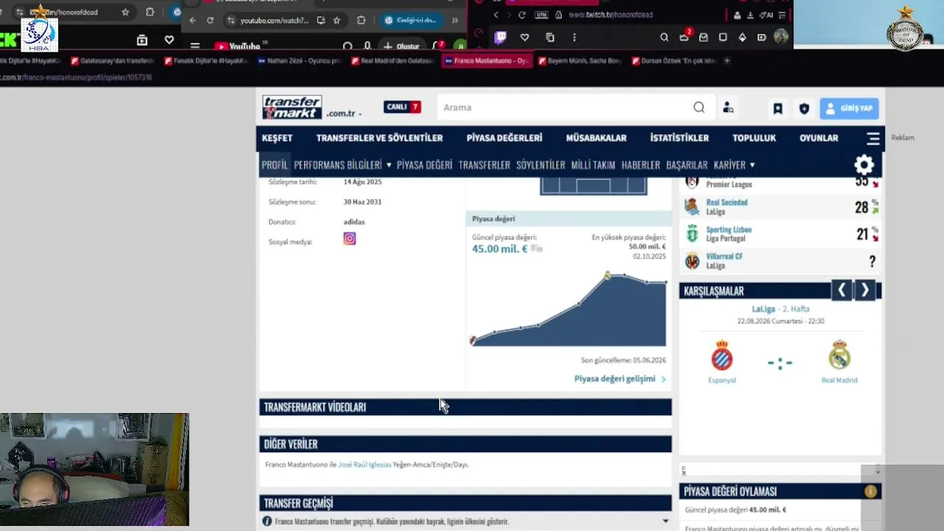Open the match score -:- link

point(780,363)
